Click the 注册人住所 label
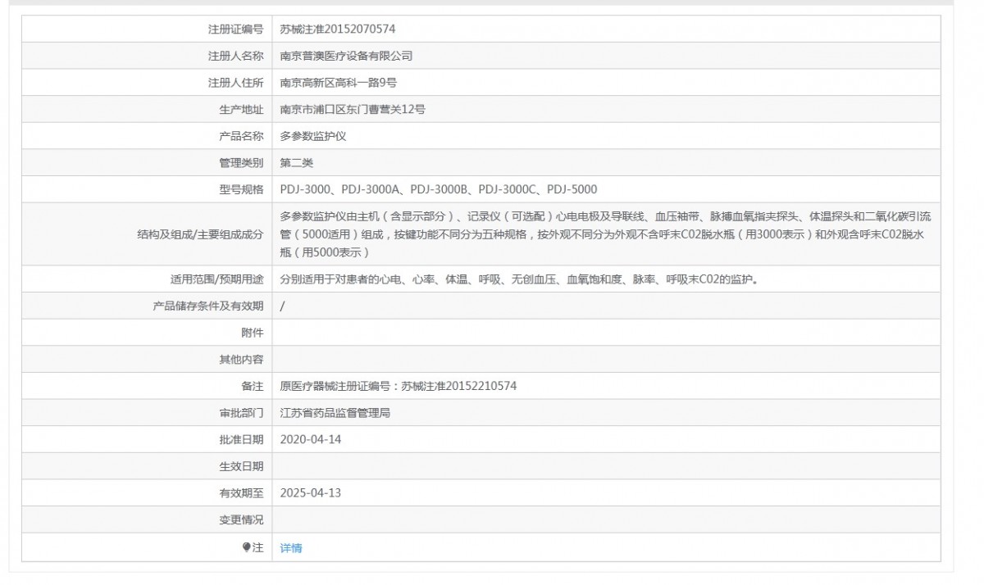This screenshot has height=585, width=984. [236, 83]
